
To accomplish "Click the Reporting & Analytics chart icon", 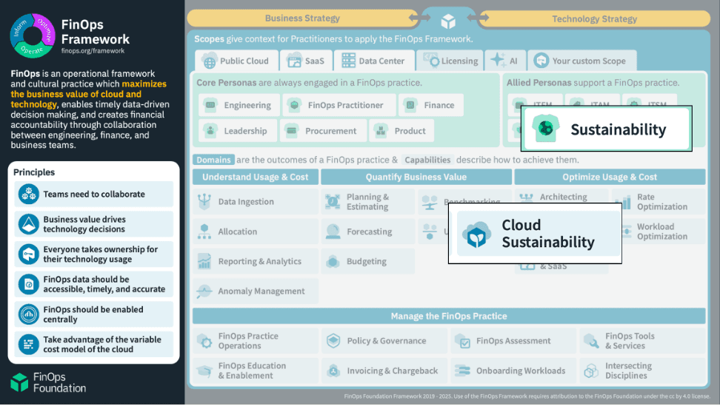I will point(204,261).
